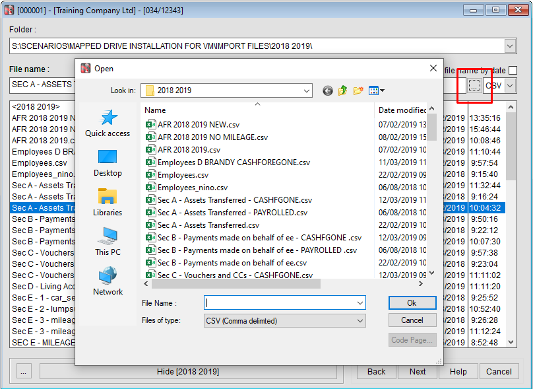Image resolution: width=533 pixels, height=389 pixels.
Task: Select Sec B - Payments ... PAYROLLED .csv
Action: 251,250
